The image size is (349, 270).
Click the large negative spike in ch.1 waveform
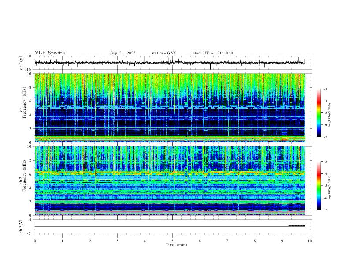(x=210, y=66)
